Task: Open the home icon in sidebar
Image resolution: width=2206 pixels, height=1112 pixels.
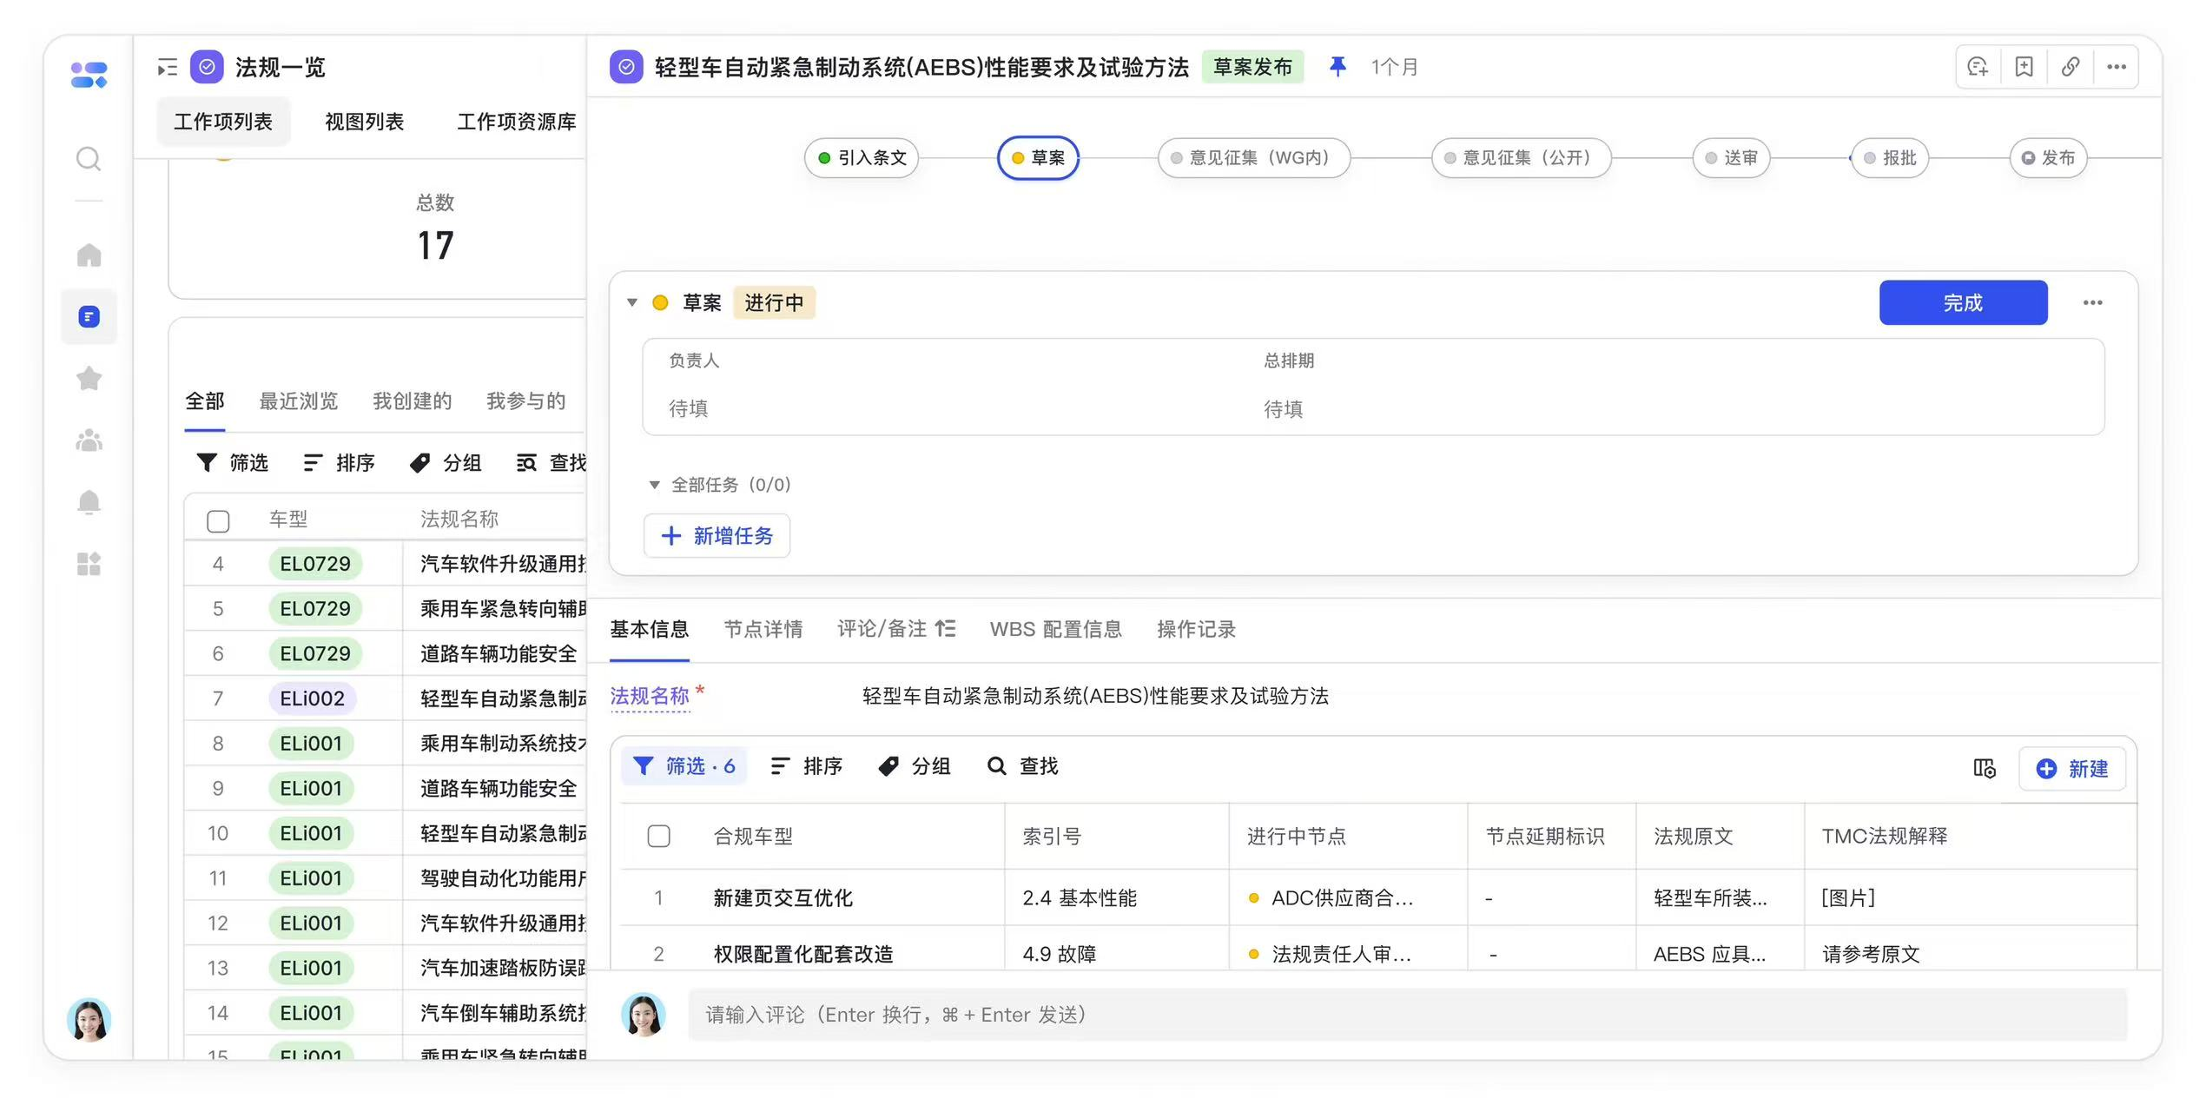Action: [x=89, y=255]
